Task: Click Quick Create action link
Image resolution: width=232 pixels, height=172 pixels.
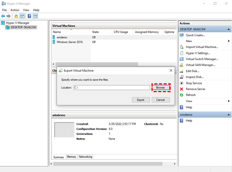Action: 195,35
